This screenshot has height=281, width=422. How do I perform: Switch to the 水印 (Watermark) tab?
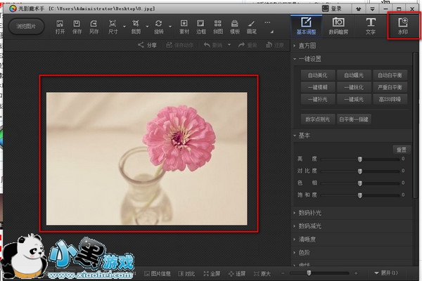pyautogui.click(x=403, y=26)
